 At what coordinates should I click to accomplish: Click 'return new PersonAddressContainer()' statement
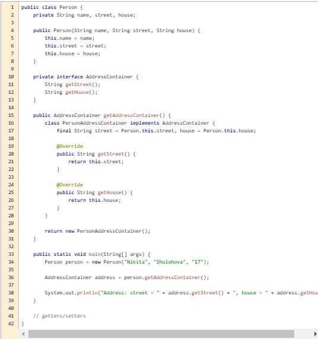[x=97, y=231]
